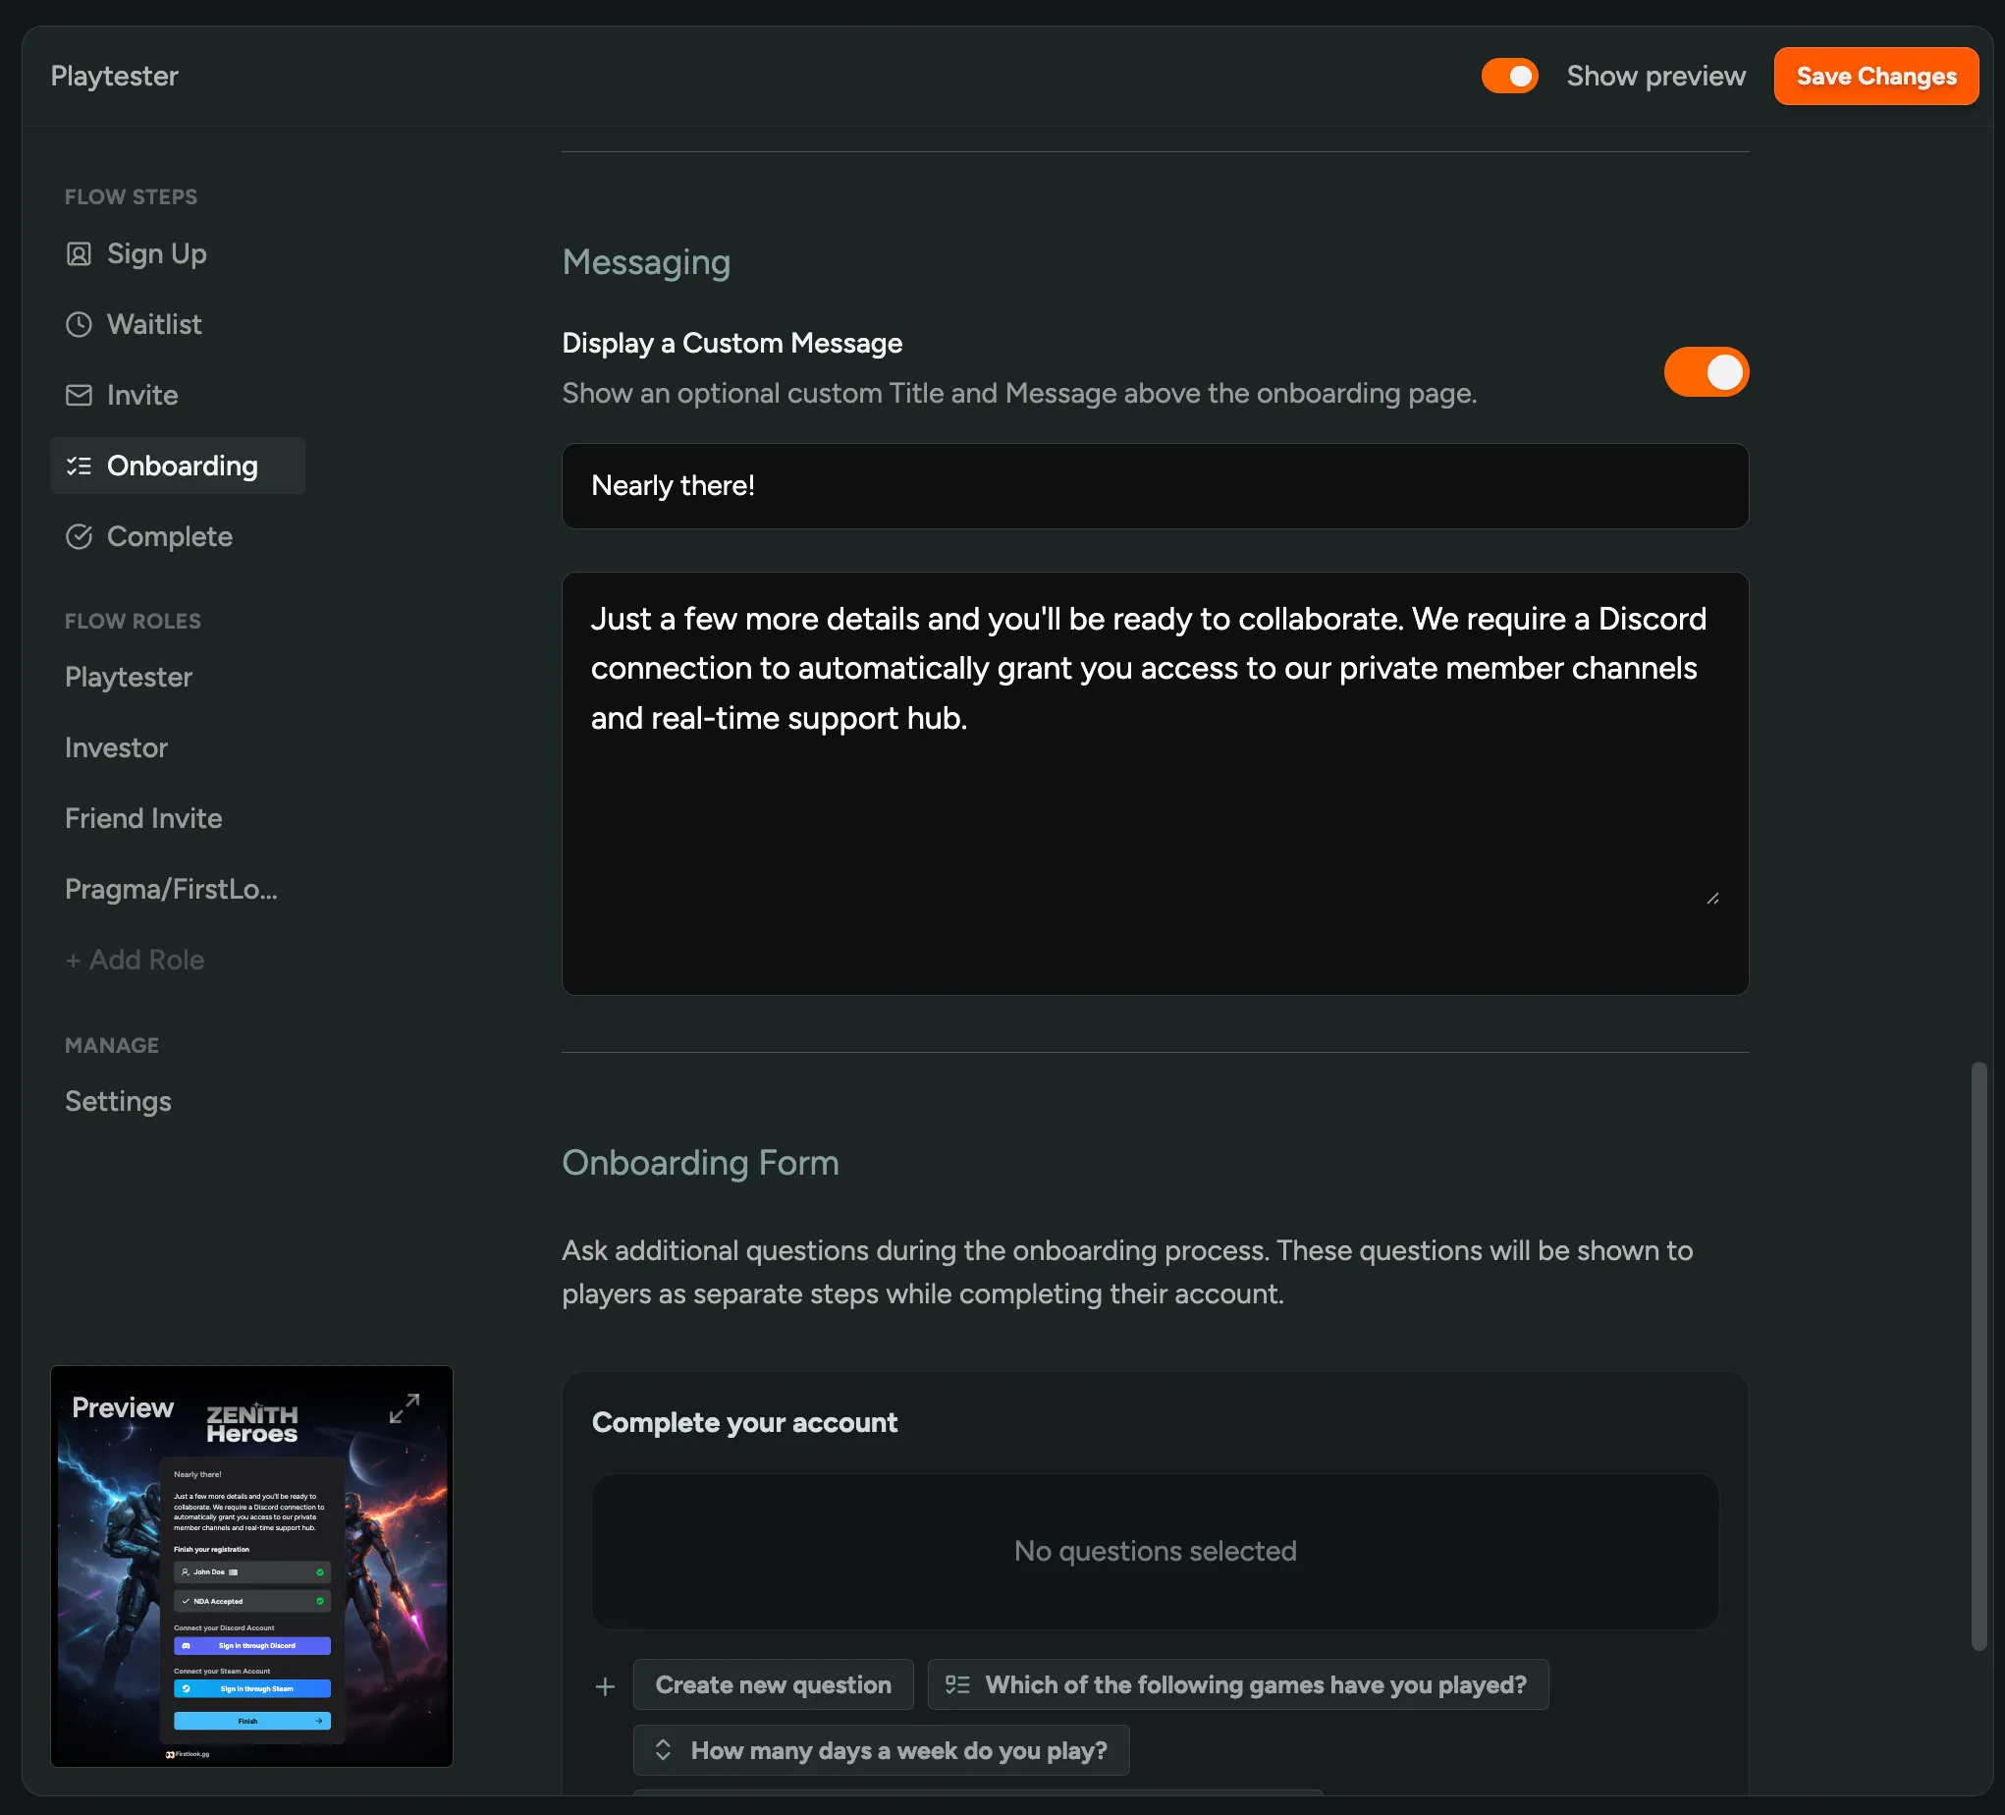The width and height of the screenshot is (2005, 1815).
Task: Toggle off Show preview switch
Action: (x=1509, y=77)
